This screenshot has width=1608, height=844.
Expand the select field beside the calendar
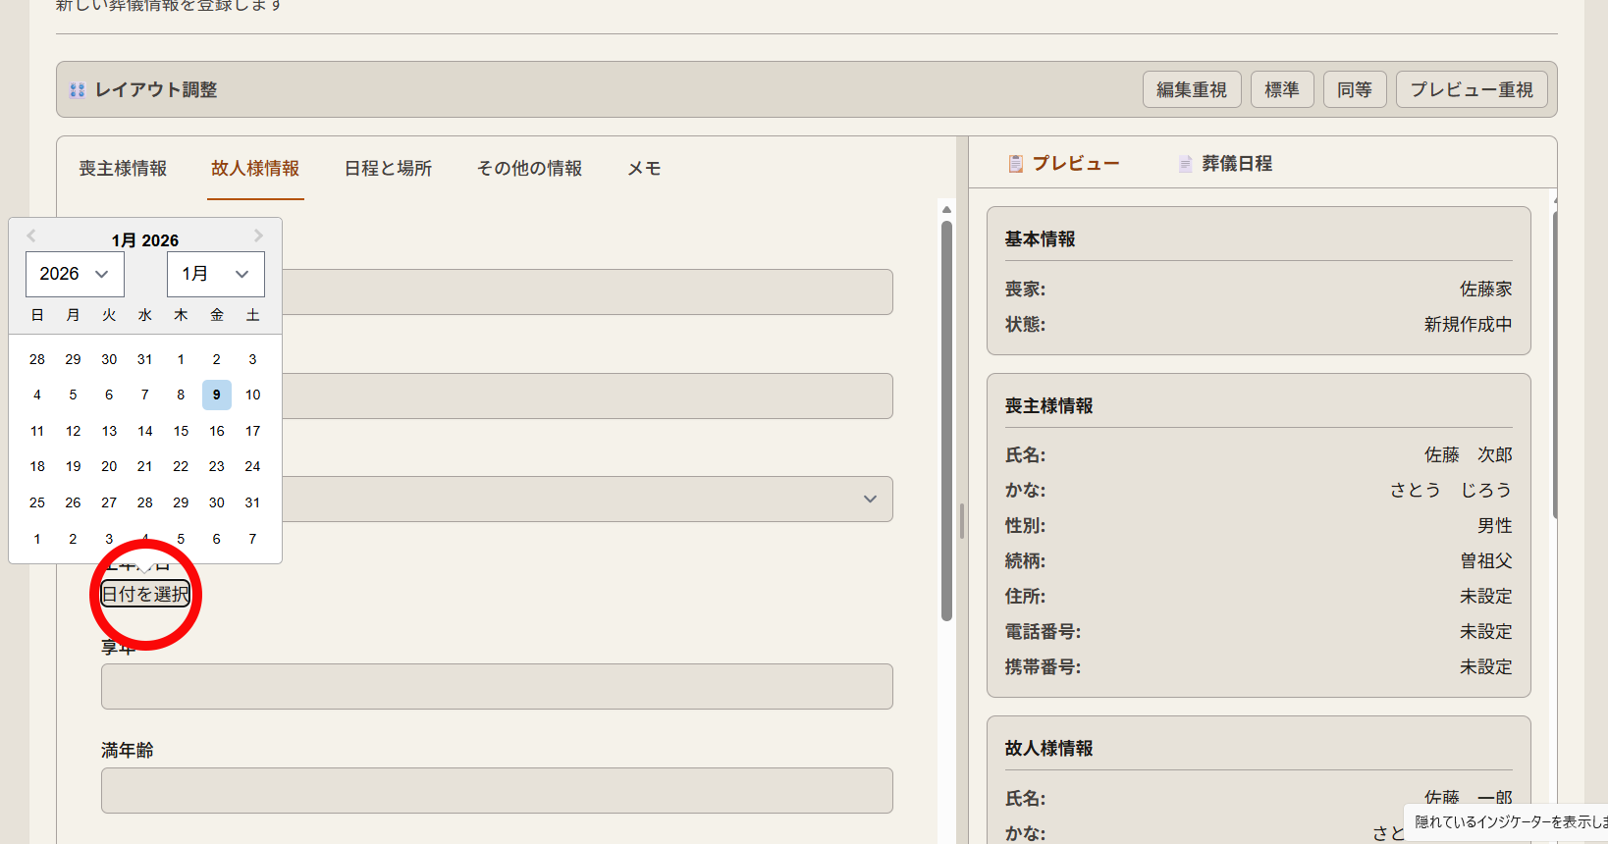pos(869,500)
